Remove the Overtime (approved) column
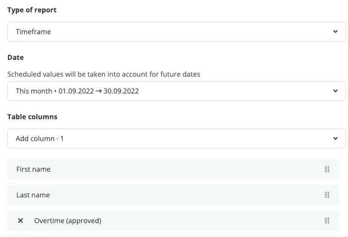 click(x=20, y=221)
